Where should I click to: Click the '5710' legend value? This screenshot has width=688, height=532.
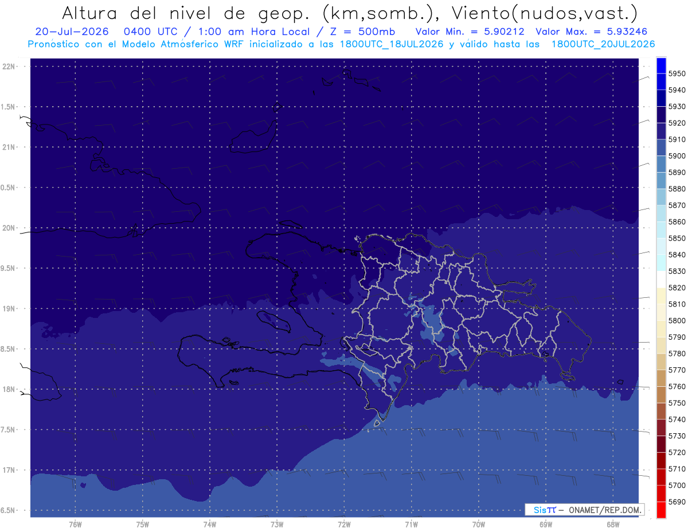677,469
